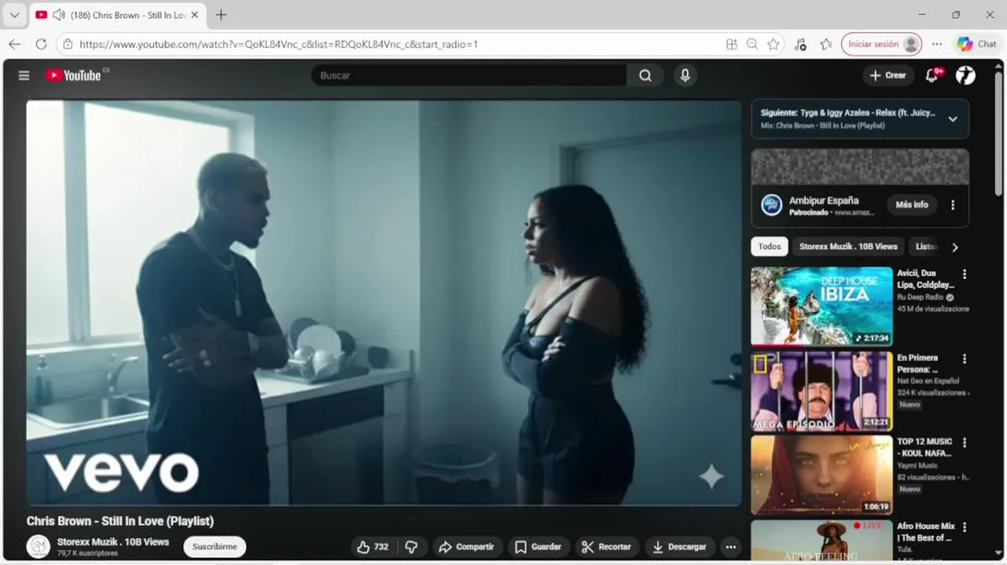Screen dimensions: 1007x565
Task: Click 'Siguiente: Tyga & Iggy Azalea' text
Action: 848,112
